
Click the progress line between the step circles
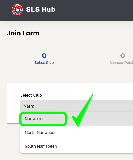[83, 56]
